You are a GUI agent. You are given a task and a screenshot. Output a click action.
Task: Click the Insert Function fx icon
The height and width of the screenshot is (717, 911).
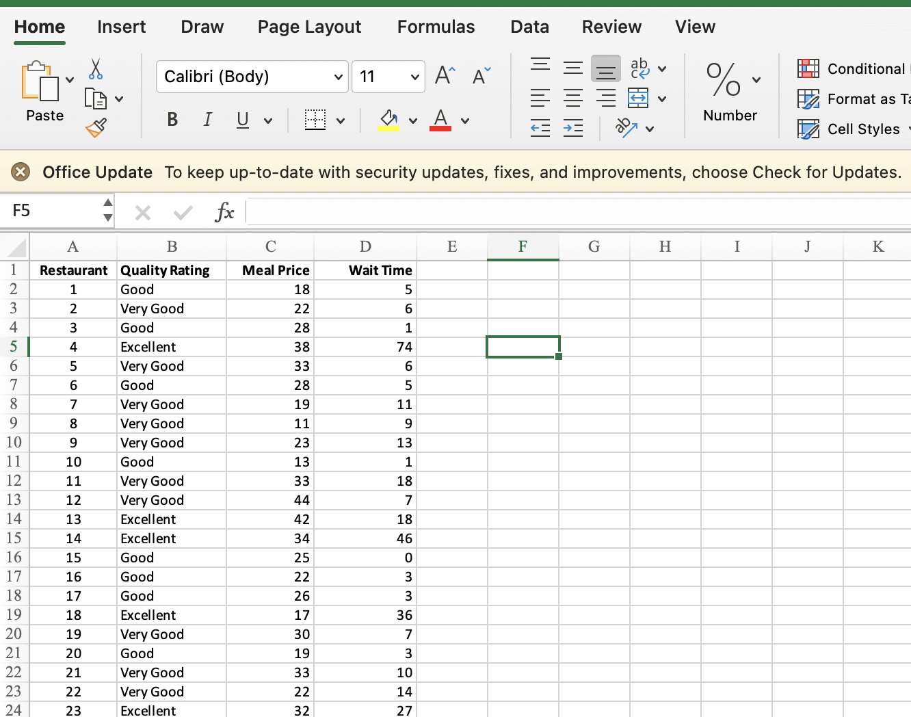tap(224, 212)
